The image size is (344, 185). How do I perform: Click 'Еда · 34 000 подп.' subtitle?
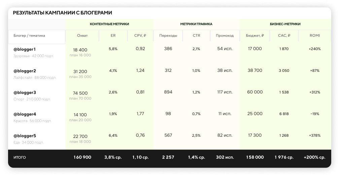[29, 142]
